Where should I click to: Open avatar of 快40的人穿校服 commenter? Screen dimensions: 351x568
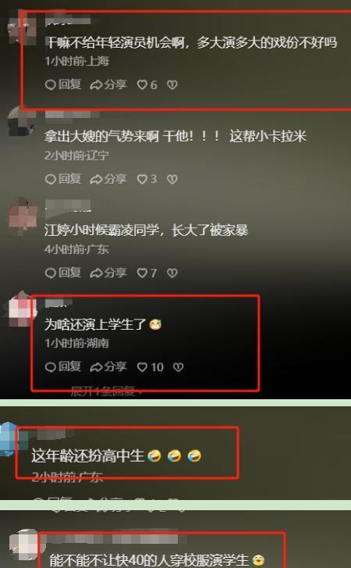pyautogui.click(x=25, y=544)
